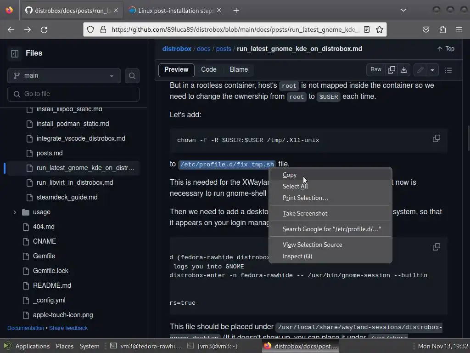Open the main branch selector
The height and width of the screenshot is (353, 470).
pyautogui.click(x=64, y=76)
